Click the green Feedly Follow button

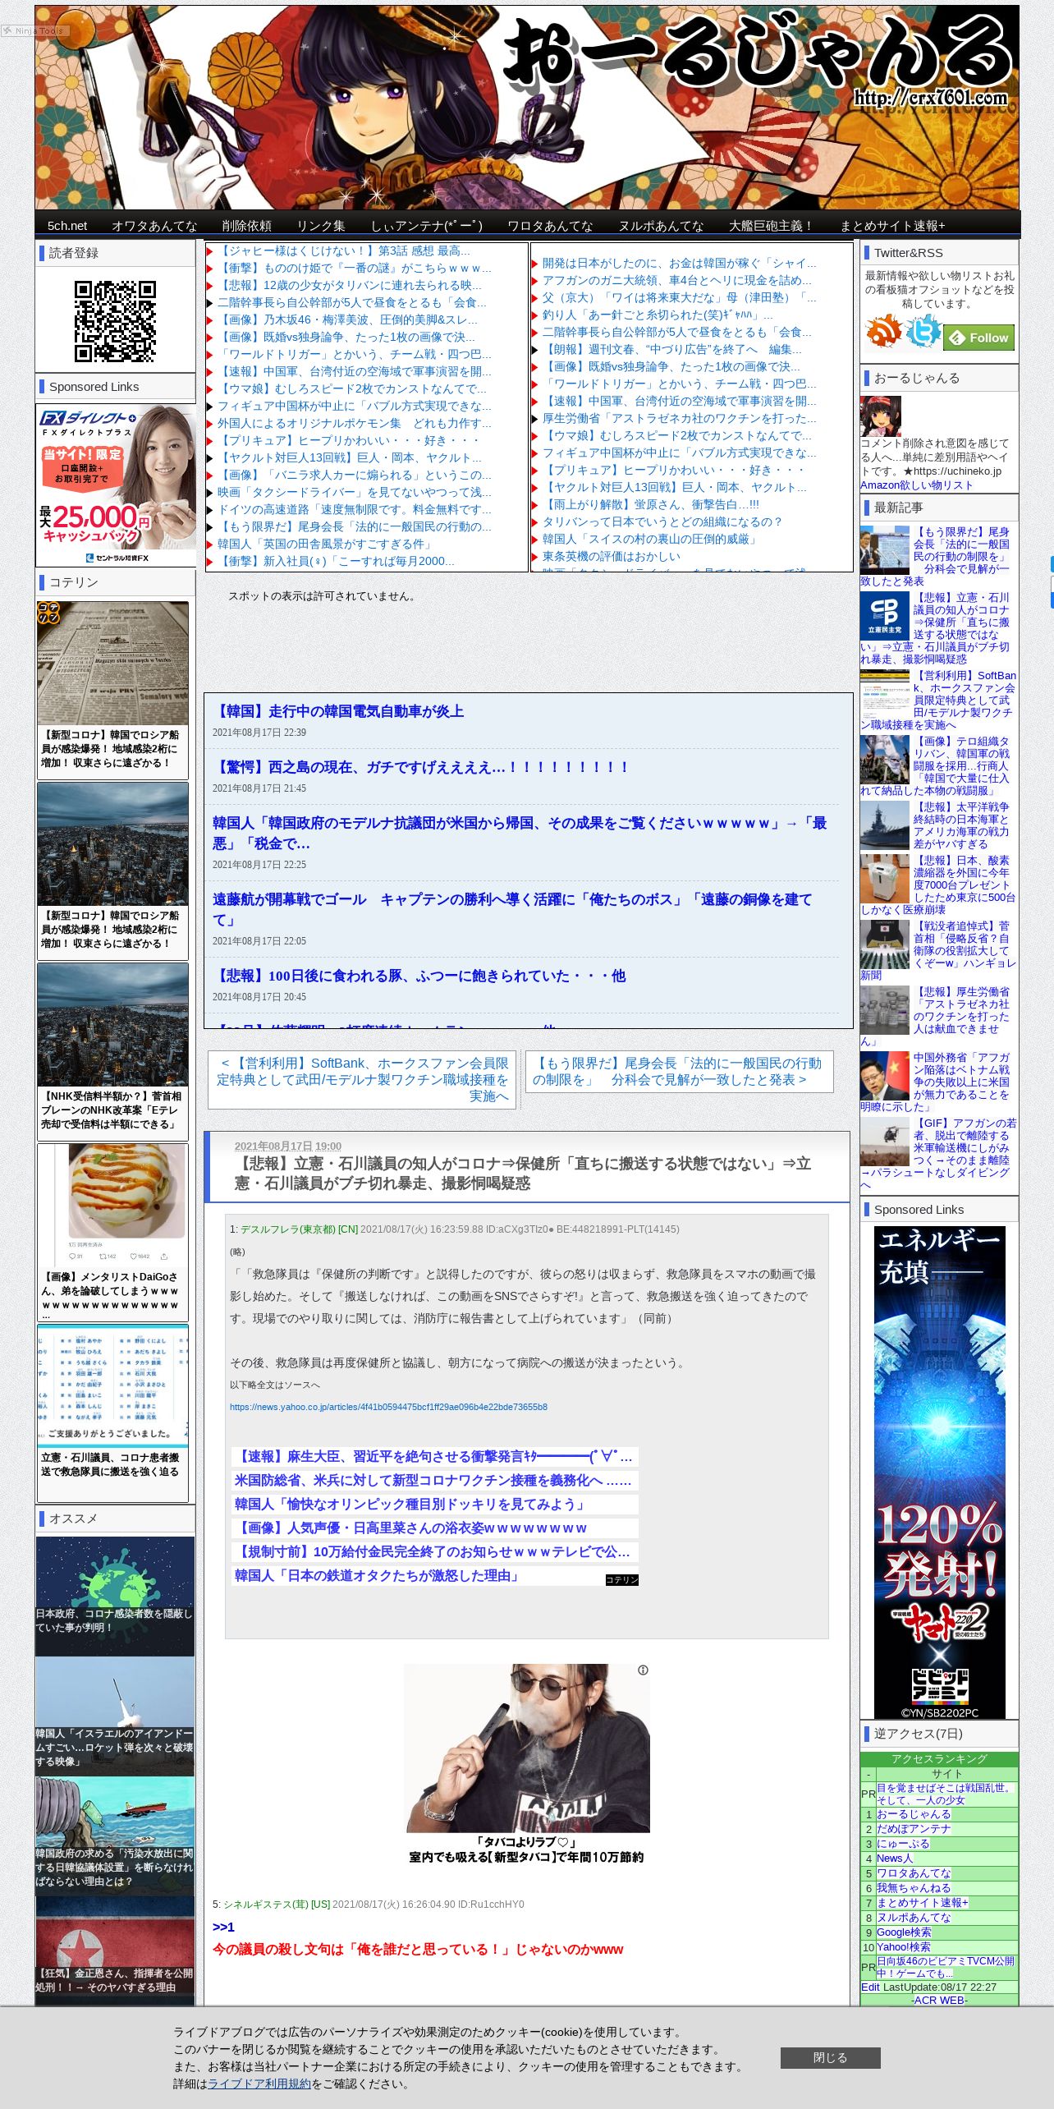[979, 338]
